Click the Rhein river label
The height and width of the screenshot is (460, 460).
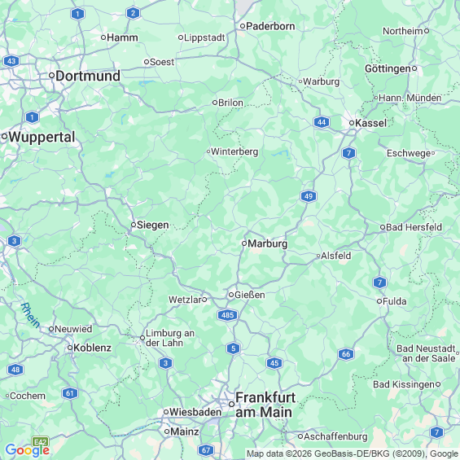30,315
